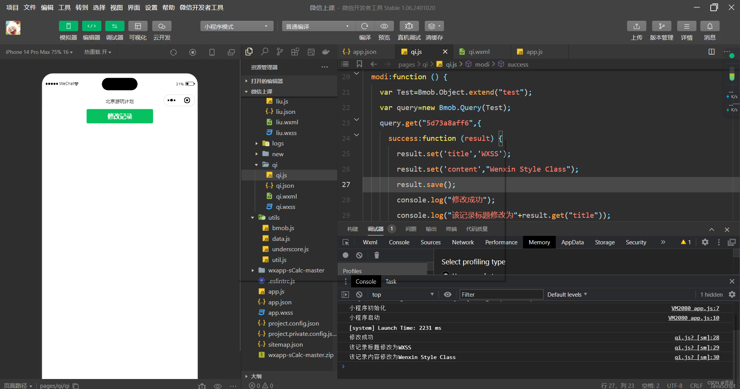
Task: Open the VM2080 app.js:7 source link
Action: (695, 308)
